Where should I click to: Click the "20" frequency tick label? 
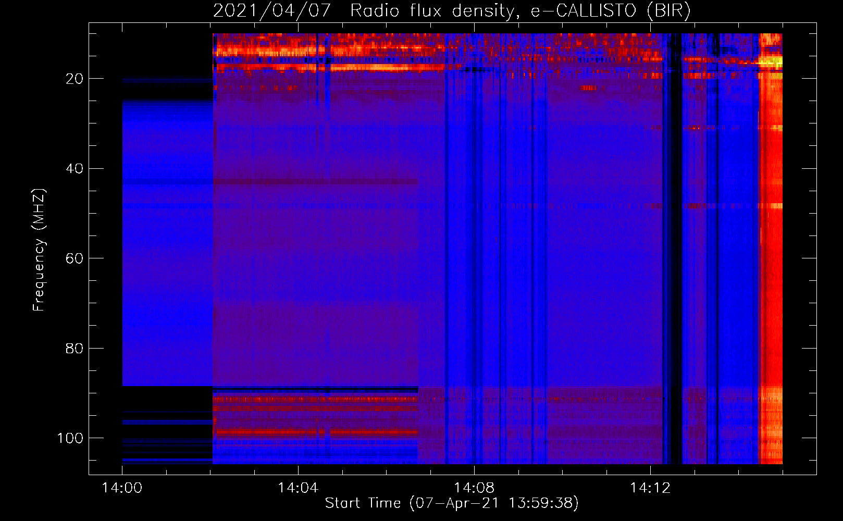[x=75, y=79]
